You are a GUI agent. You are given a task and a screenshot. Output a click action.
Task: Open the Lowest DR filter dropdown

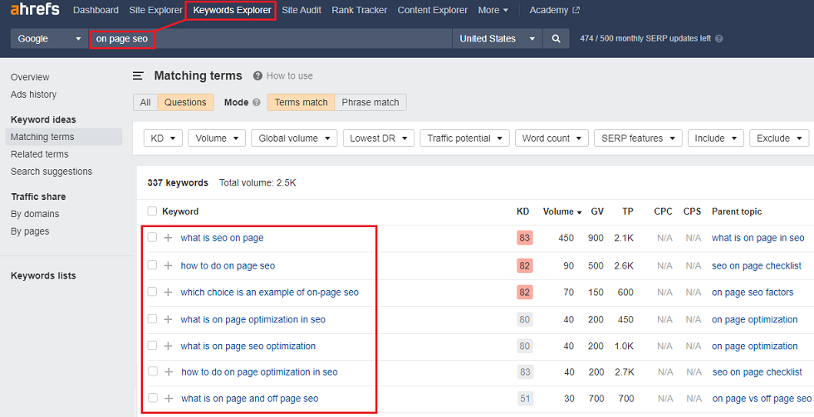pos(379,138)
